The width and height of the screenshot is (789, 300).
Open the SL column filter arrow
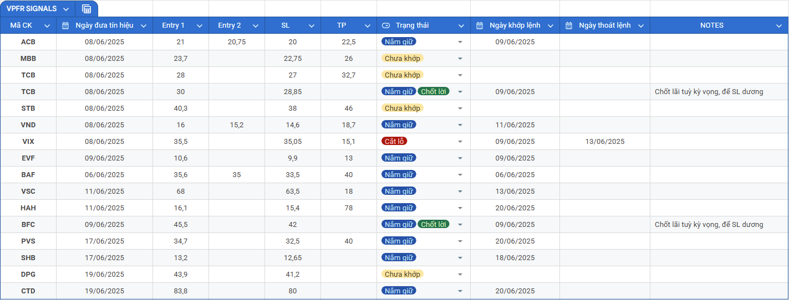(311, 25)
